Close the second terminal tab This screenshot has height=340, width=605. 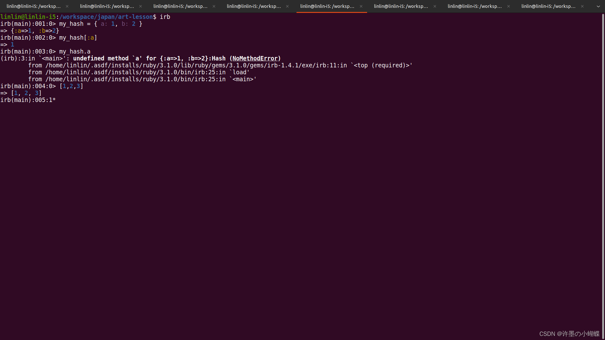tap(141, 6)
